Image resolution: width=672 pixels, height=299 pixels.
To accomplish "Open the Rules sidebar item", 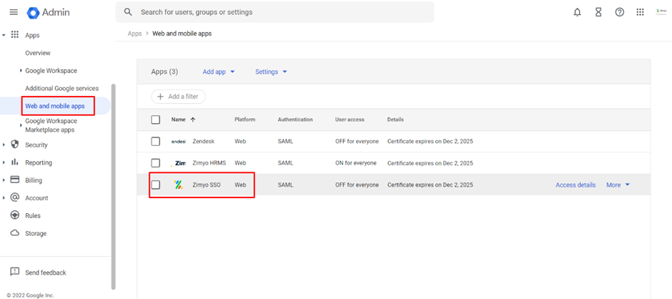I will pos(33,215).
